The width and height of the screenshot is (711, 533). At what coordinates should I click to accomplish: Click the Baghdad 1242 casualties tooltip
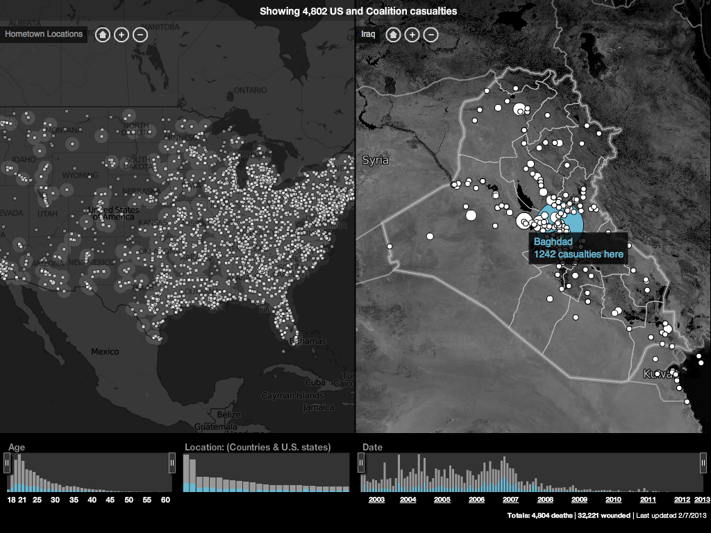pos(578,248)
